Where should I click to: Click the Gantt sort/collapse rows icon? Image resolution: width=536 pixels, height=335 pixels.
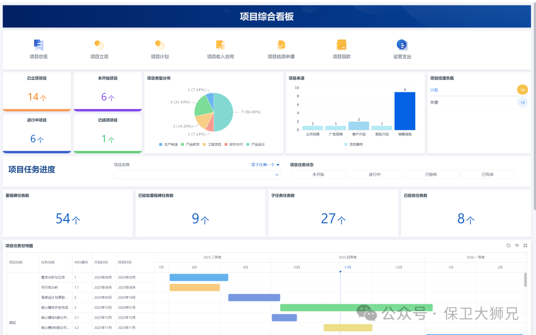(x=517, y=246)
